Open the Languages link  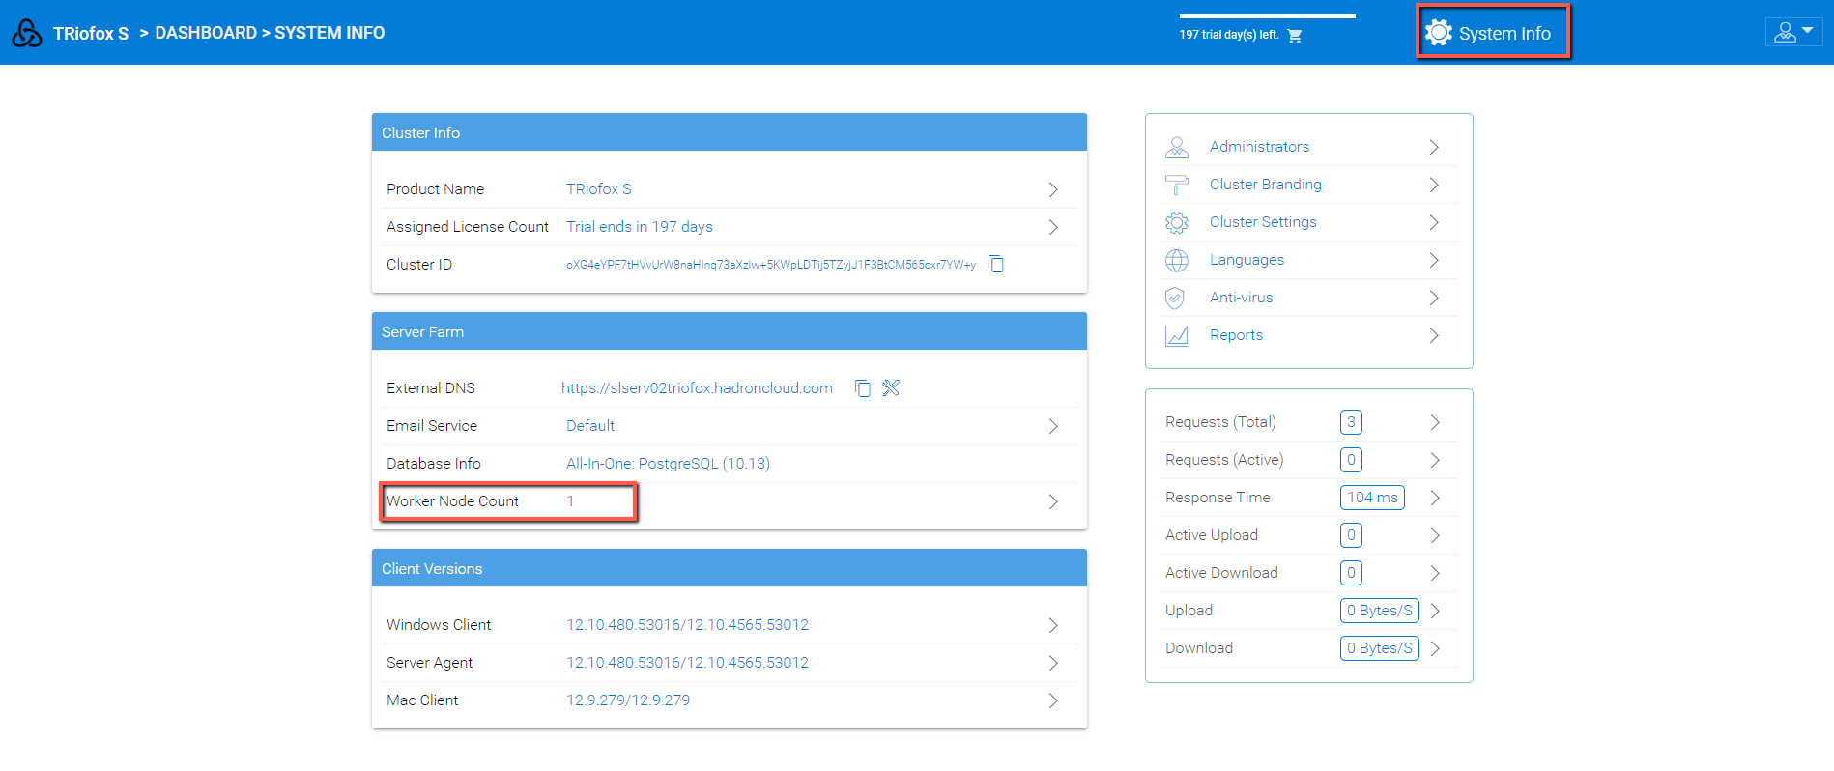tap(1247, 260)
